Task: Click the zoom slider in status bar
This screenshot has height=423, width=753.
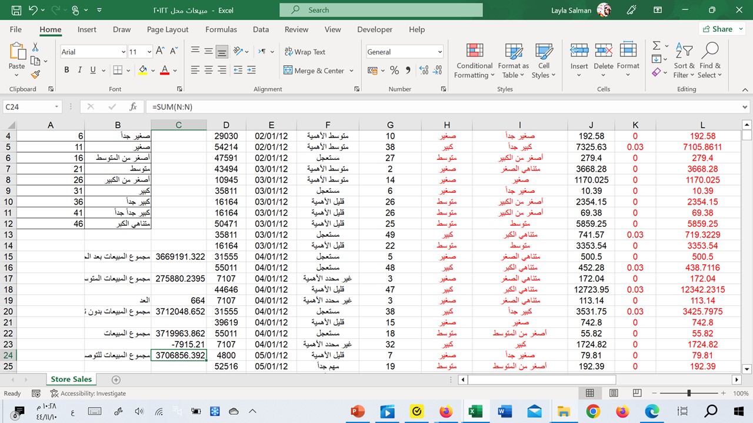Action: click(688, 393)
